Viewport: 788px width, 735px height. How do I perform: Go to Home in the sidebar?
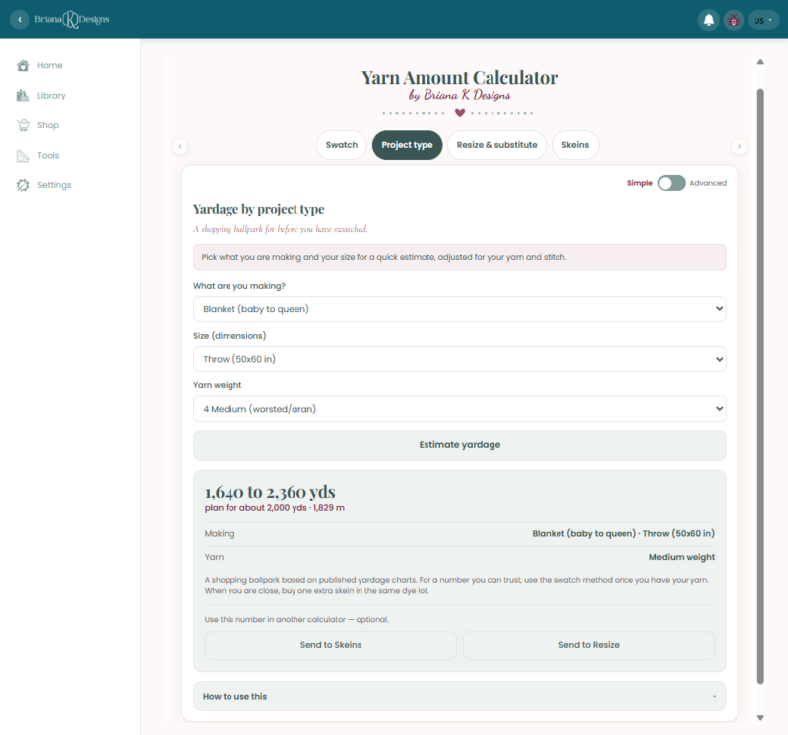(50, 65)
